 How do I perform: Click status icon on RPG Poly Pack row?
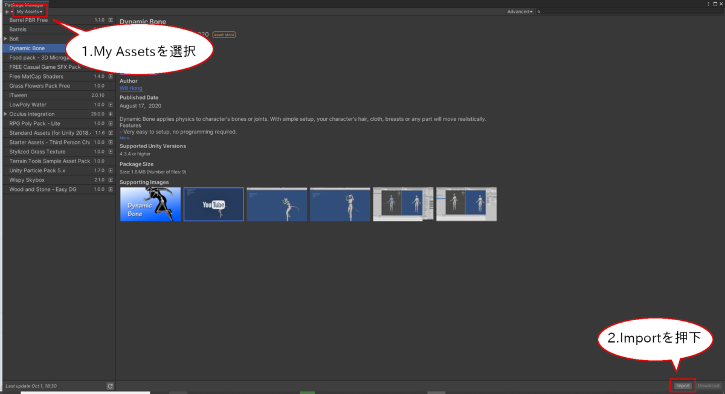pyautogui.click(x=111, y=123)
